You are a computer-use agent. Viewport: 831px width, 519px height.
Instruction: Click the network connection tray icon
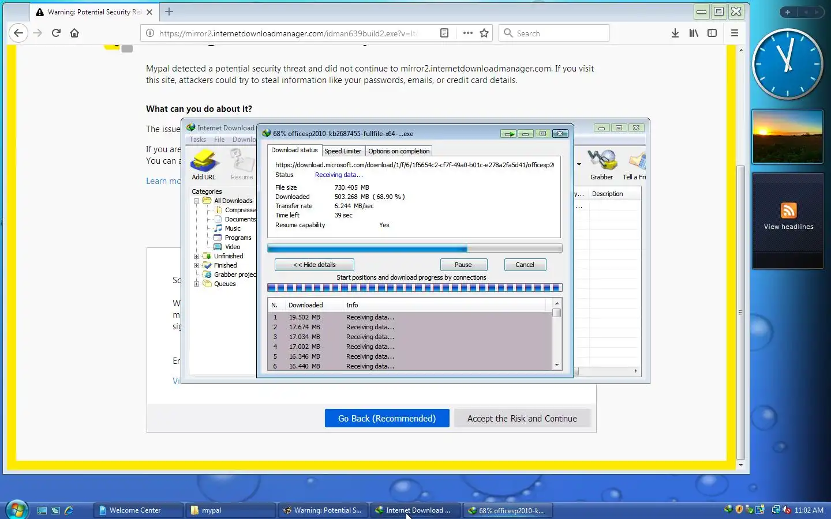click(776, 510)
